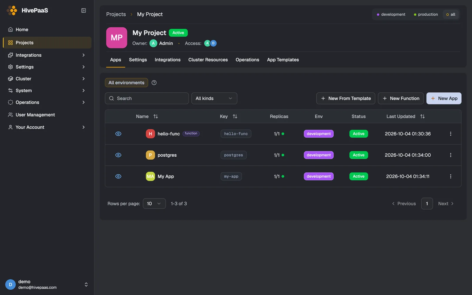Select the all environments filter

tap(451, 14)
